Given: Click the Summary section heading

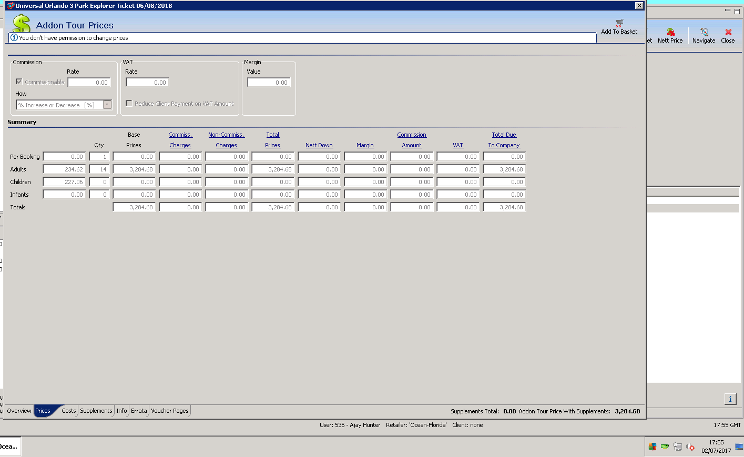Looking at the screenshot, I should point(22,122).
